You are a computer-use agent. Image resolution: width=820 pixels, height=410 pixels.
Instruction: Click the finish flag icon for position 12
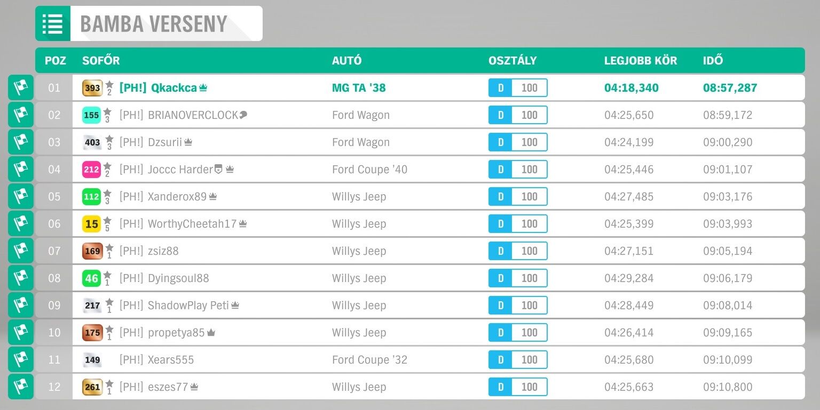[x=21, y=387]
